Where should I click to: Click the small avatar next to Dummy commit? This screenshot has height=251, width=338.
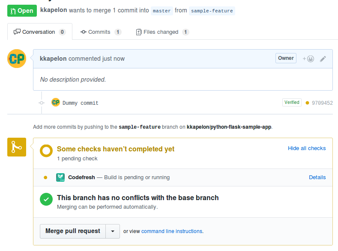click(56, 103)
